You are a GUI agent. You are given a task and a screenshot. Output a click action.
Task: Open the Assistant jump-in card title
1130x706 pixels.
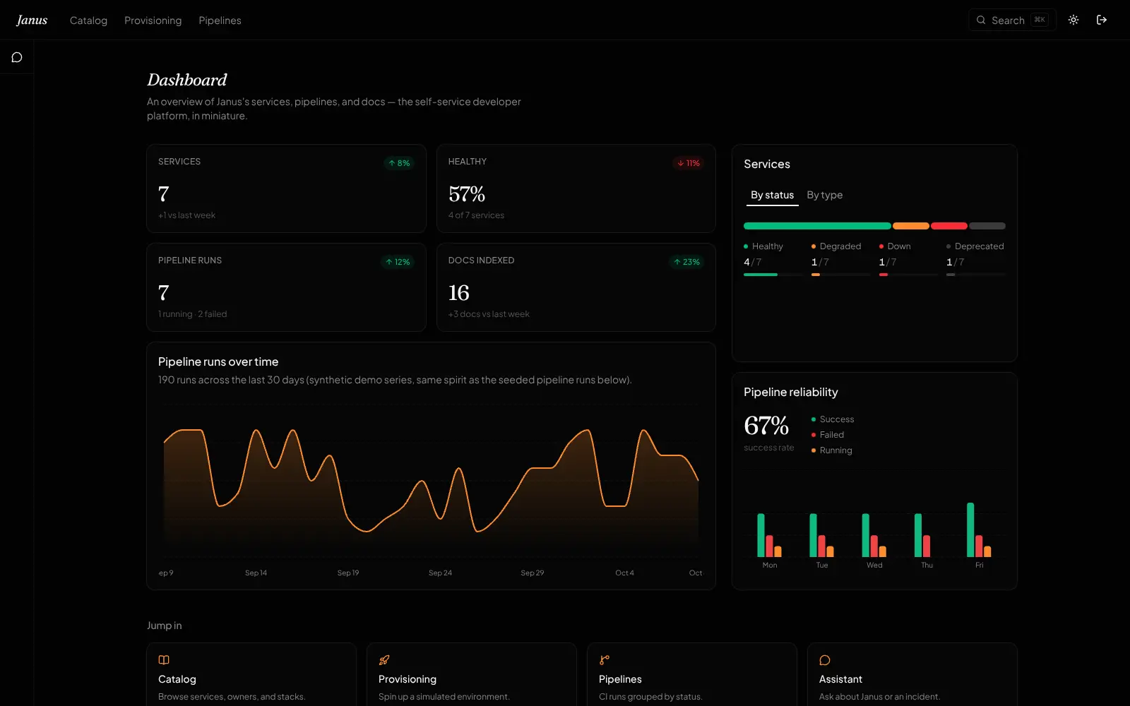(840, 679)
